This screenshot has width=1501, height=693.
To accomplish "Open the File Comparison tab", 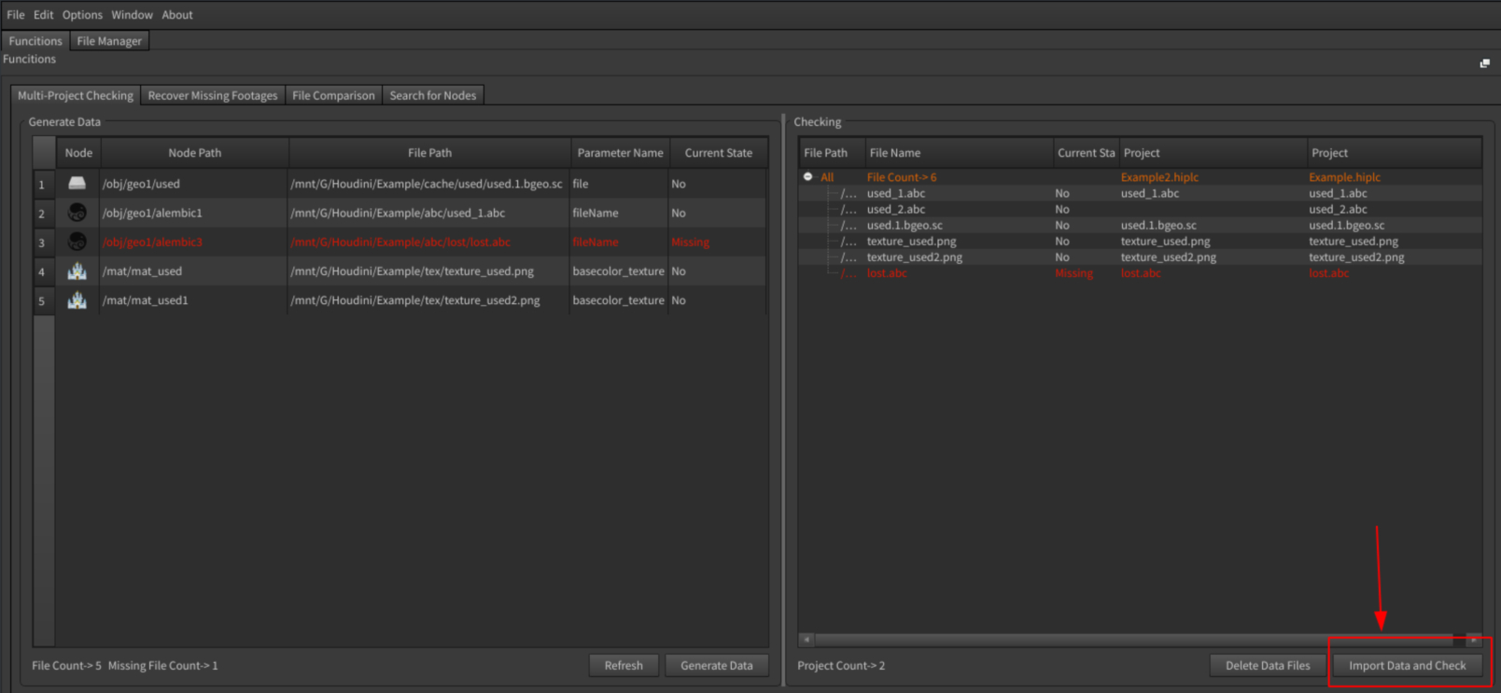I will coord(333,95).
